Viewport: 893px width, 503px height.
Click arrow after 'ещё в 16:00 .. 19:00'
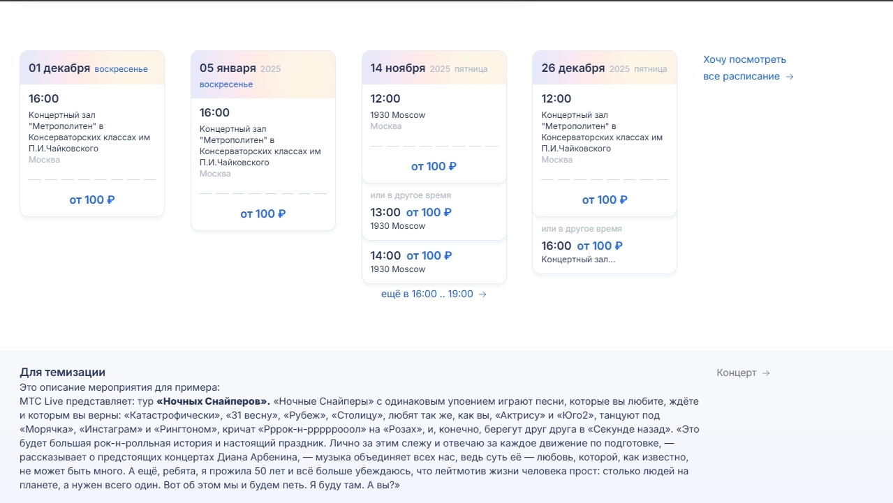[x=482, y=294]
